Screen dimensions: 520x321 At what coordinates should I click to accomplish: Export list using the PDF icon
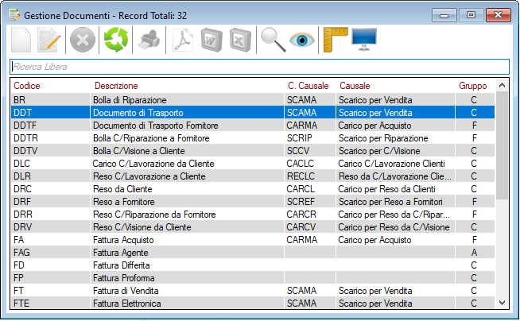(181, 40)
